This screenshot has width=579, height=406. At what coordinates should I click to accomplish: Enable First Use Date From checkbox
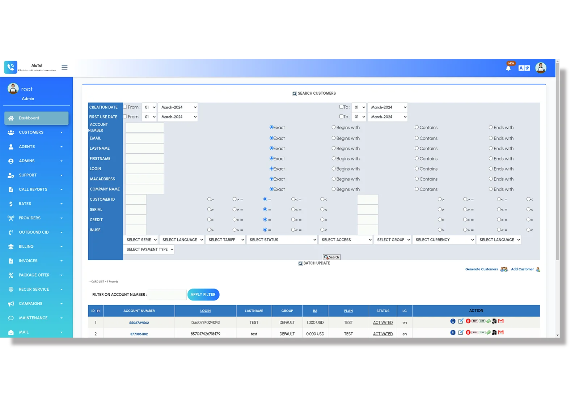click(x=125, y=116)
